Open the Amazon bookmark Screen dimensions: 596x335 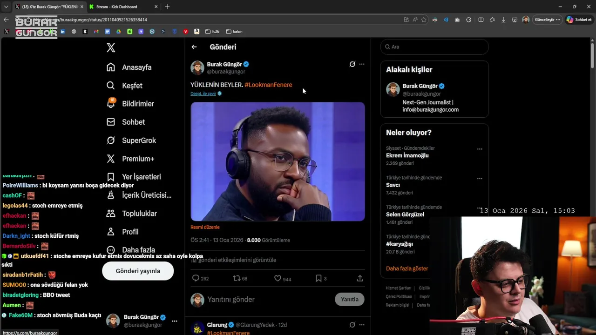[196, 32]
